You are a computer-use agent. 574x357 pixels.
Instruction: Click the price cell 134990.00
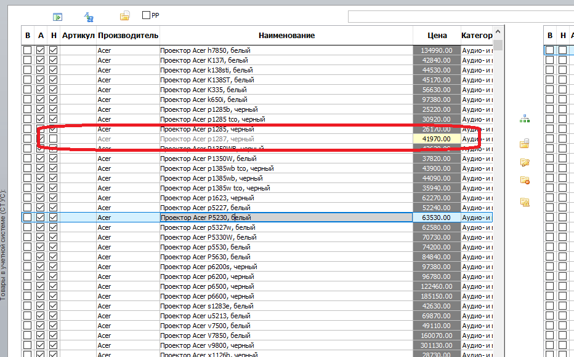(437, 50)
